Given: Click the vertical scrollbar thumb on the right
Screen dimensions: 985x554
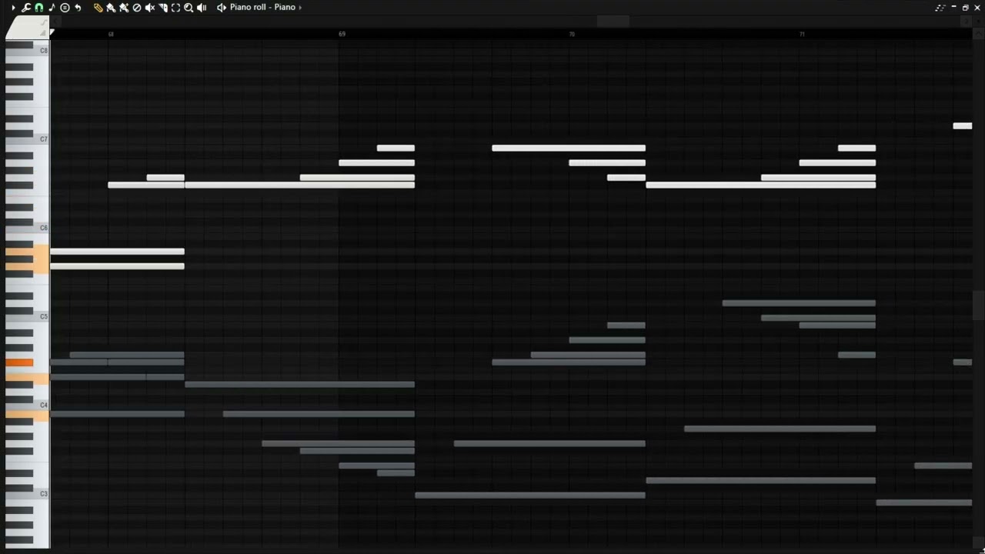Looking at the screenshot, I should 978,305.
